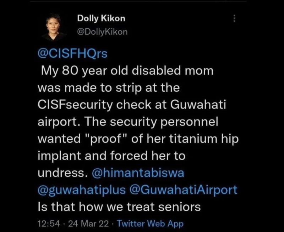Click the @DollyKikon handle

102,32
